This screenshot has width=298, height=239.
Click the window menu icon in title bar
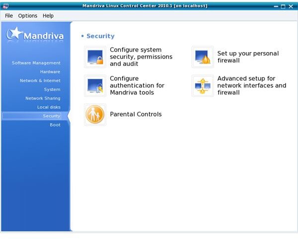5,6
